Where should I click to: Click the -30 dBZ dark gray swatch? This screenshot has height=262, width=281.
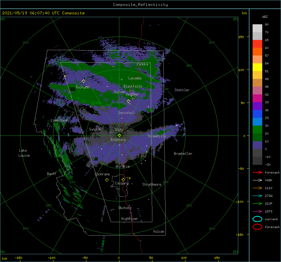pyautogui.click(x=257, y=161)
